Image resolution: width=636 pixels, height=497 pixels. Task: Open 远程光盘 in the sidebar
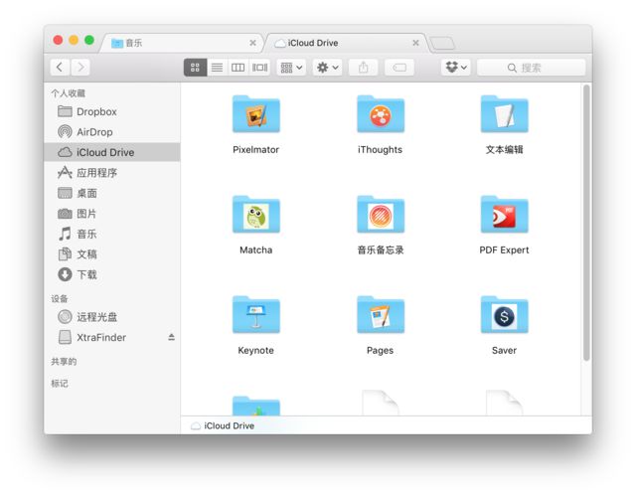click(x=112, y=317)
